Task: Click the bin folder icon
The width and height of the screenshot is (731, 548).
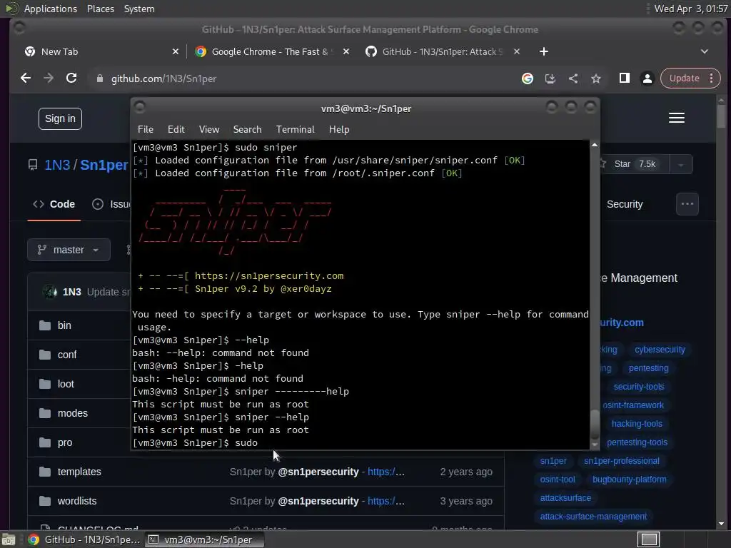Action: pos(45,325)
